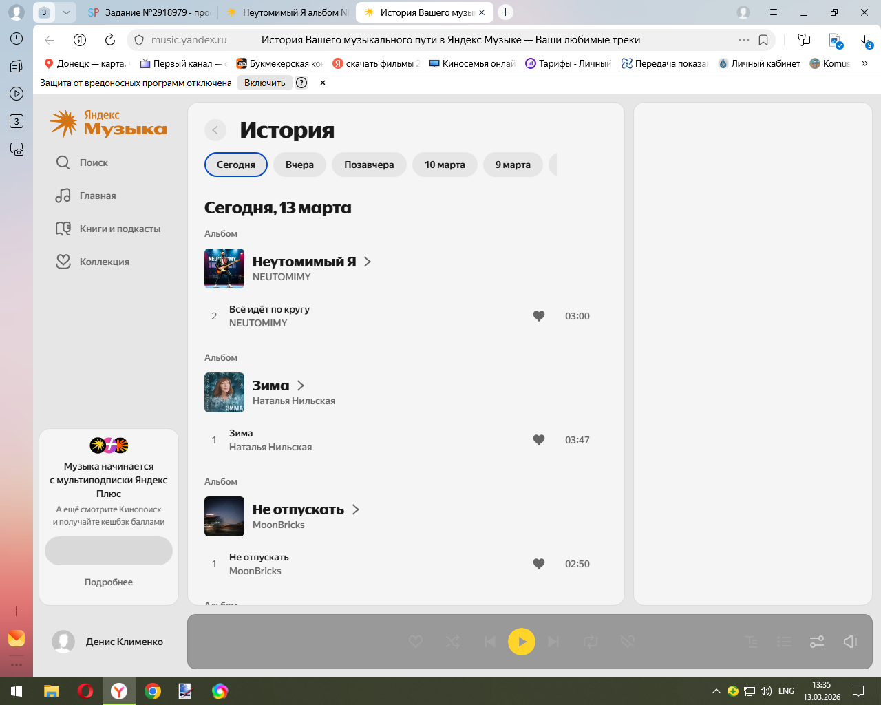Select the 10 марта history filter

pyautogui.click(x=445, y=165)
